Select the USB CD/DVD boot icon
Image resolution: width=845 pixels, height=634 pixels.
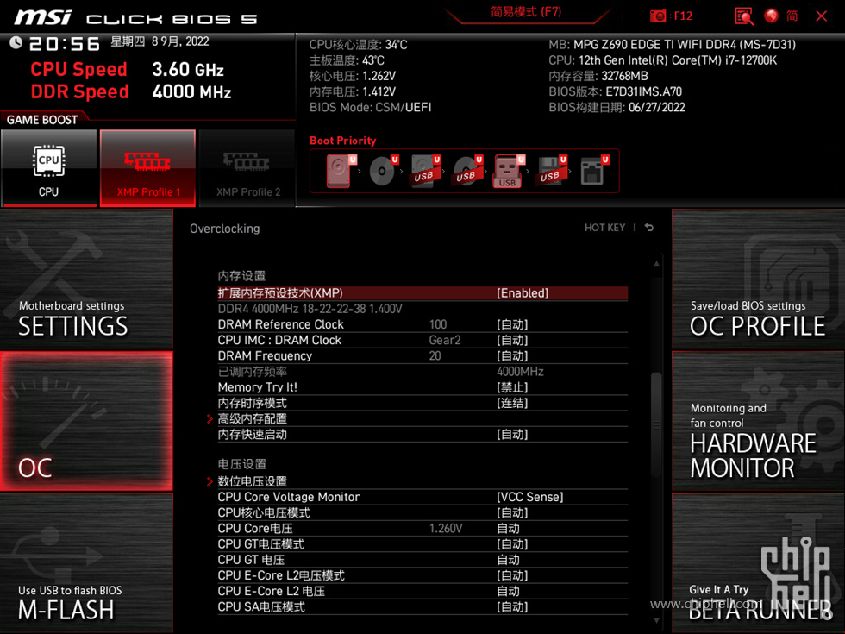pyautogui.click(x=466, y=171)
